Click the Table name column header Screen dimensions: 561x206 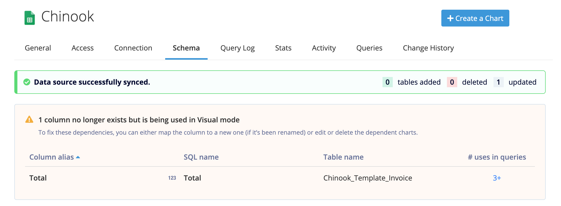[343, 157]
